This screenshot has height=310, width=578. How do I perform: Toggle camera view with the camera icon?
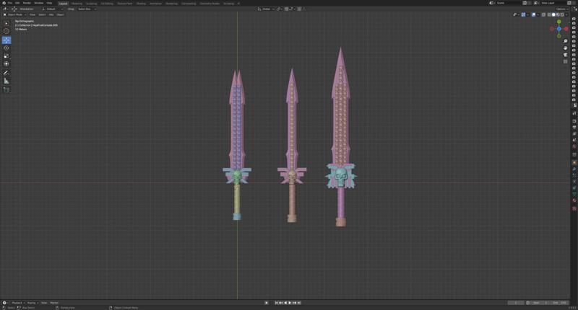click(x=566, y=55)
